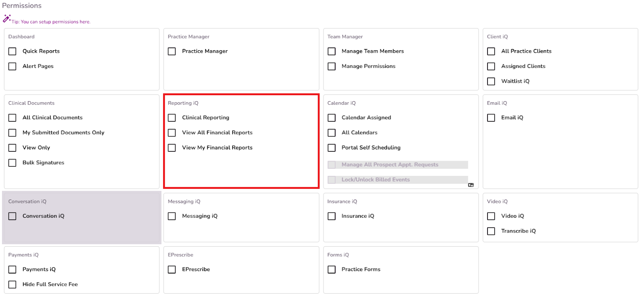This screenshot has height=298, width=643.
Task: Check All Practice Clients box
Action: [491, 51]
